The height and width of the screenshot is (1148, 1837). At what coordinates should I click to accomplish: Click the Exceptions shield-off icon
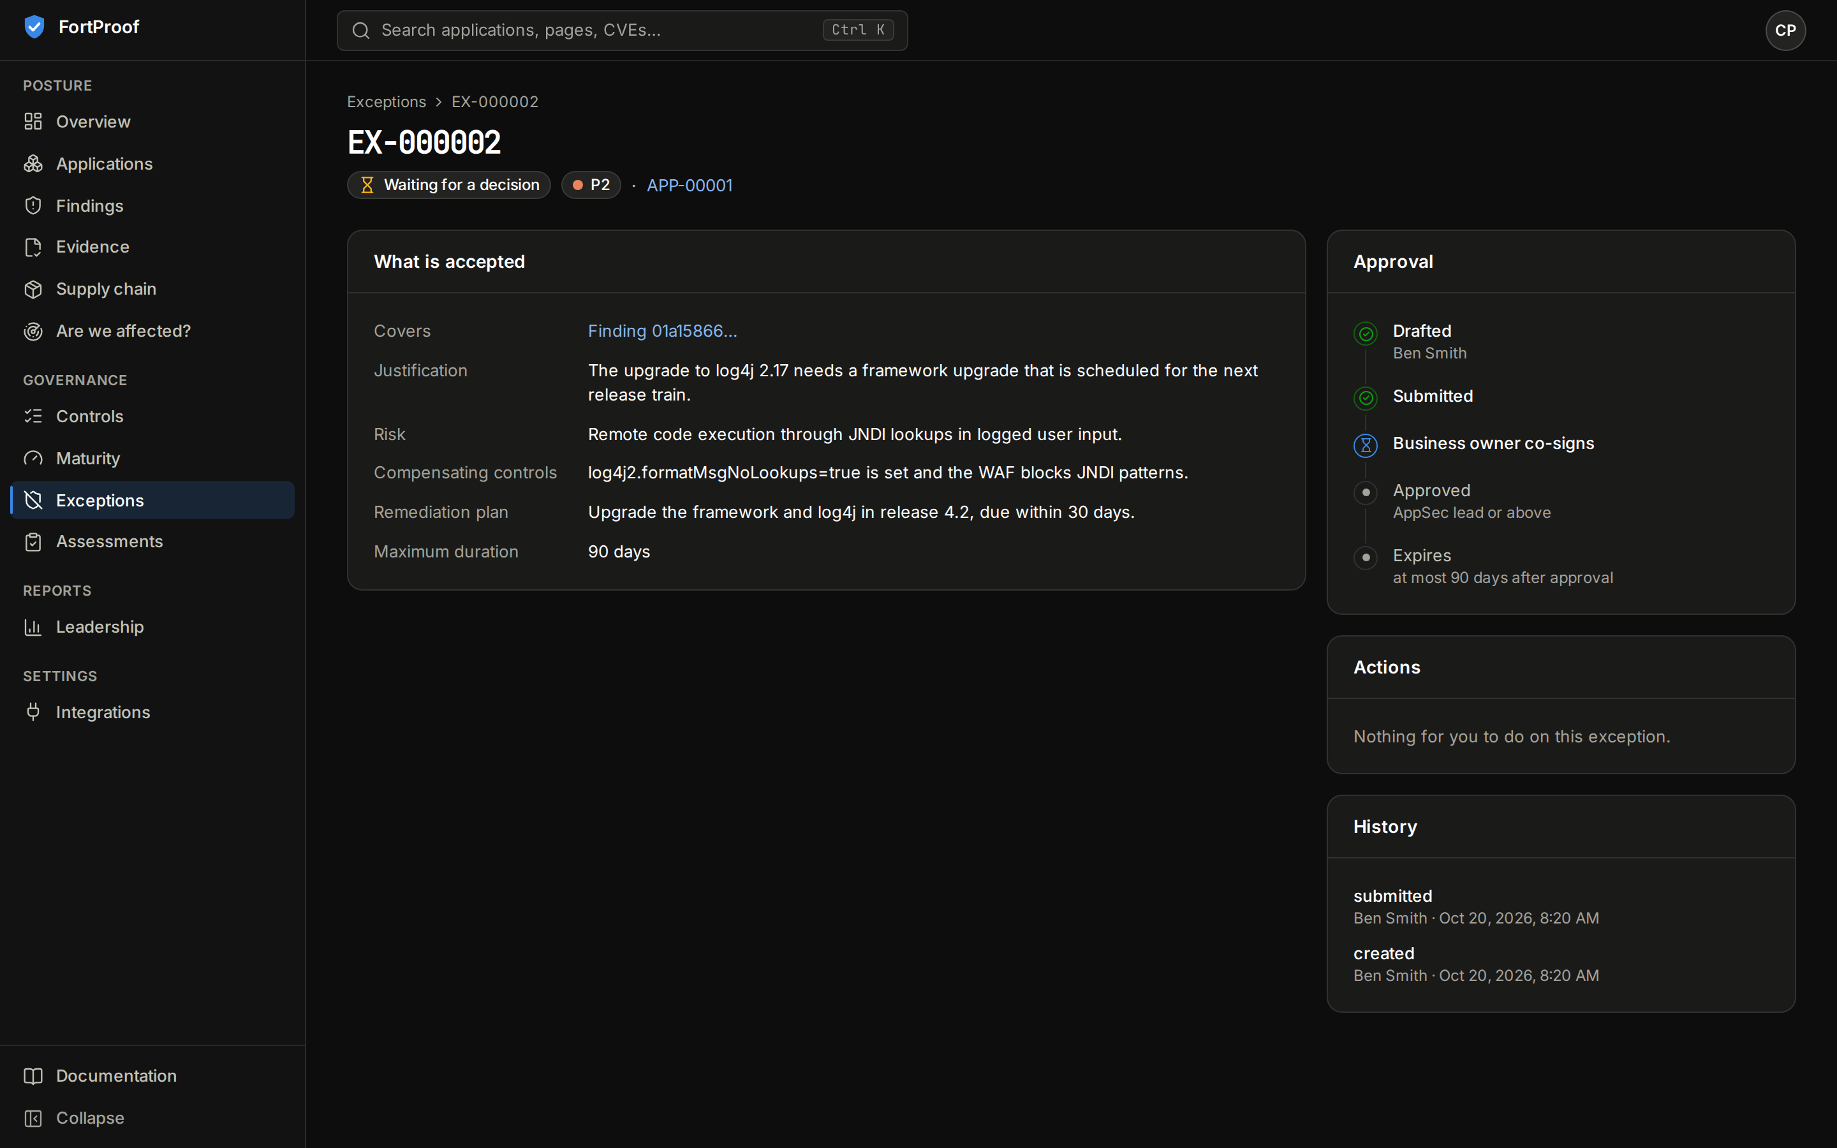tap(33, 501)
